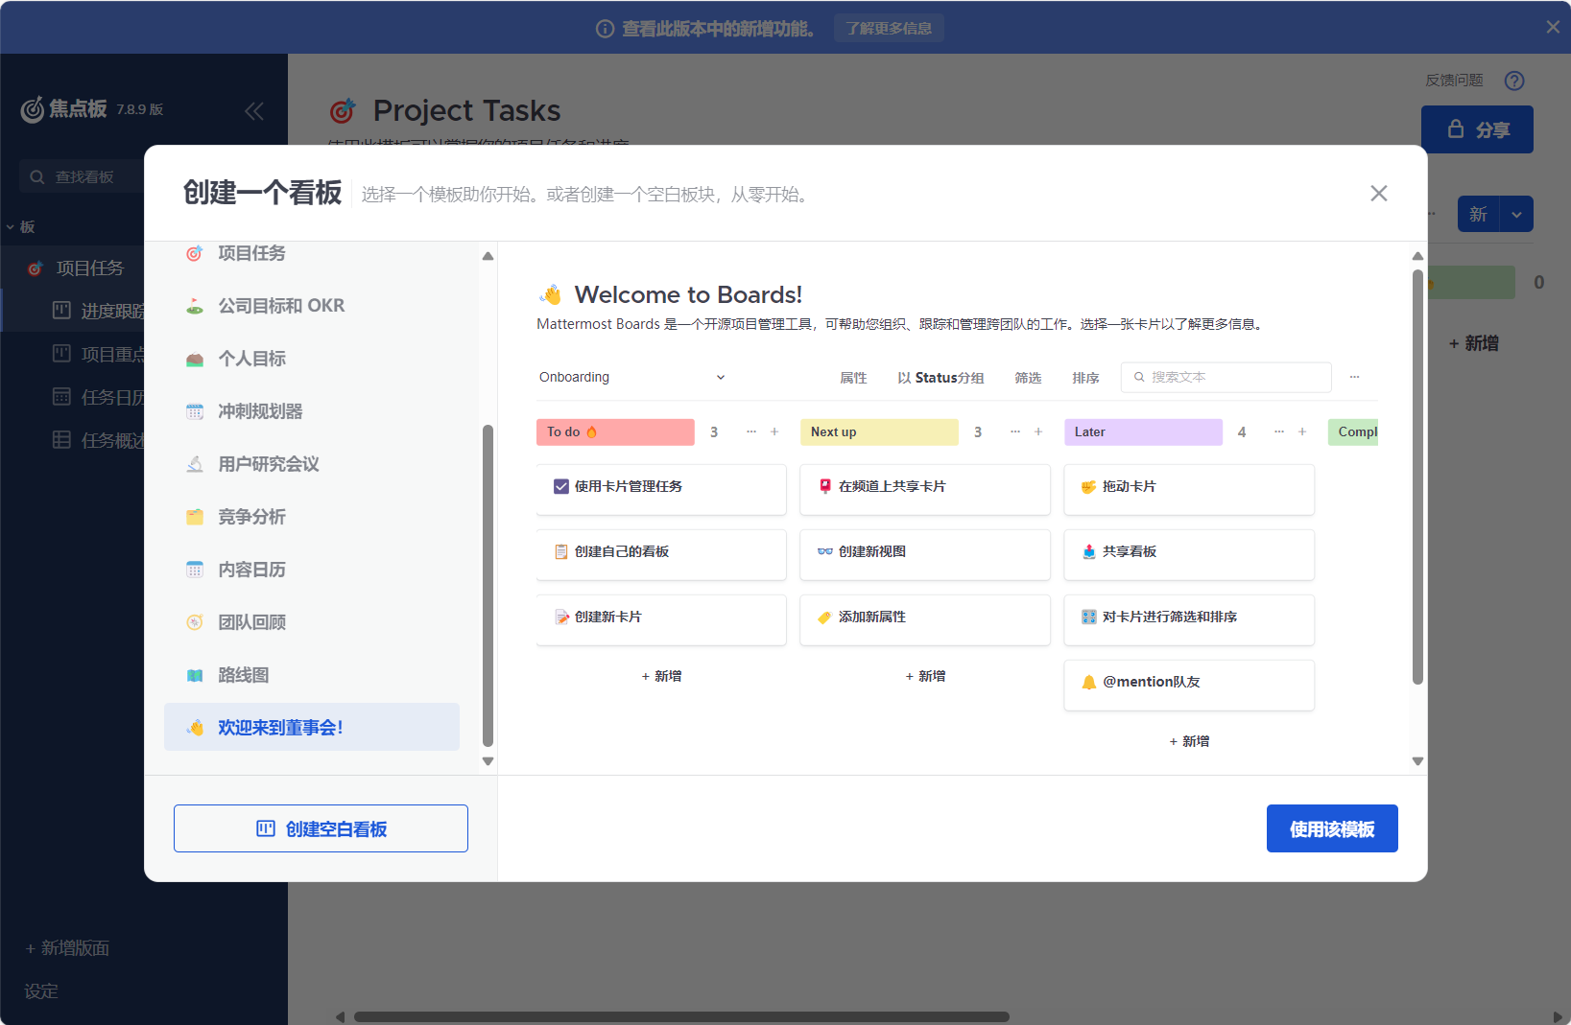Open view options ellipsis beside search box
Screen dimensions: 1571x1025
(x=1354, y=377)
